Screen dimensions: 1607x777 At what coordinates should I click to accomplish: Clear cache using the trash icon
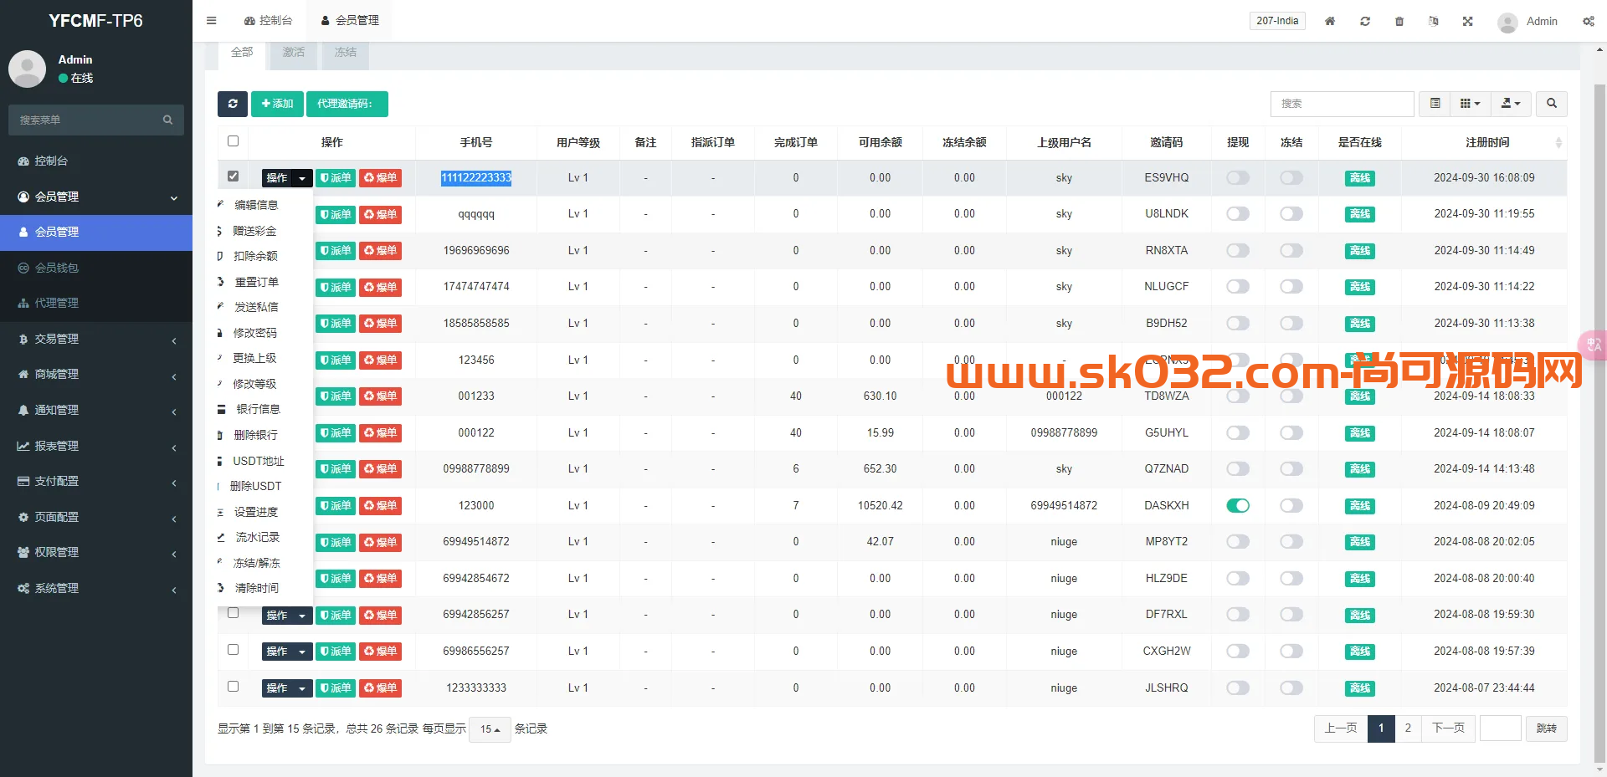(x=1399, y=21)
